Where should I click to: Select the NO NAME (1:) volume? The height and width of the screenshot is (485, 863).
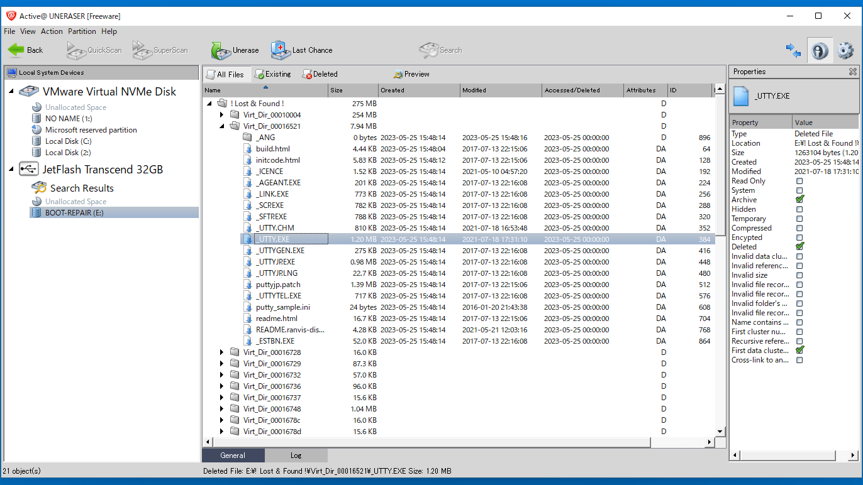point(69,119)
